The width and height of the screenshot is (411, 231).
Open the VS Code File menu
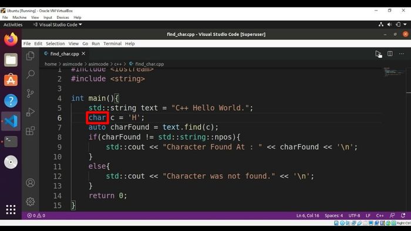pos(27,44)
